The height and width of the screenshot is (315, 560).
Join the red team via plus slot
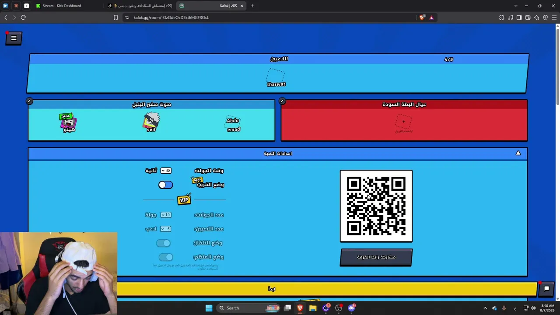(403, 121)
